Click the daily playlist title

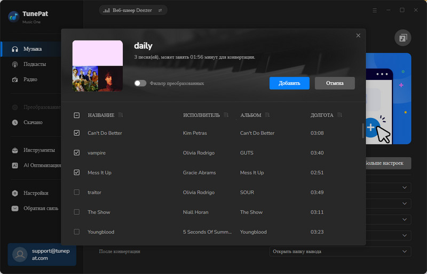[x=143, y=46]
